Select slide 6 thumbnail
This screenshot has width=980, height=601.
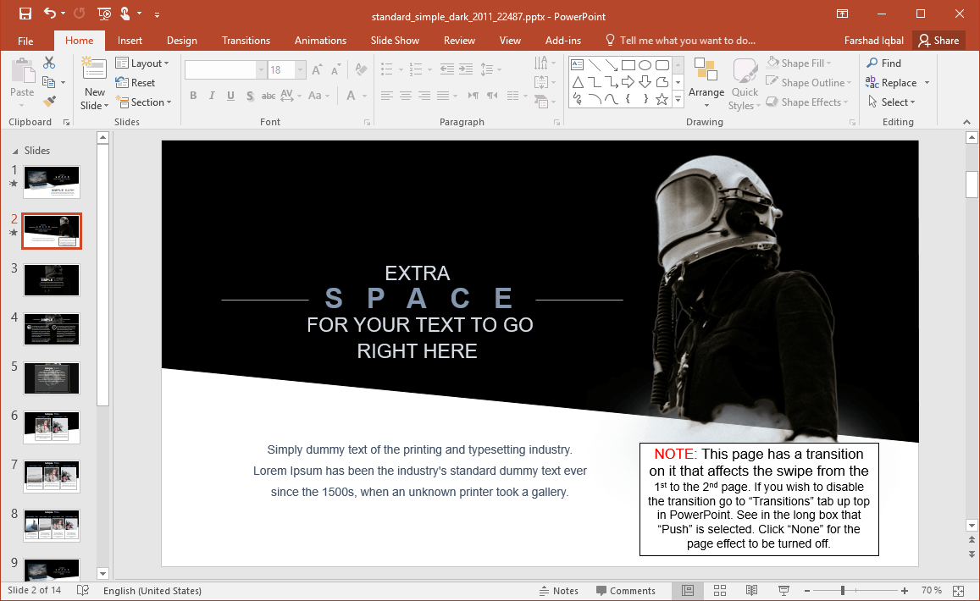(x=52, y=427)
